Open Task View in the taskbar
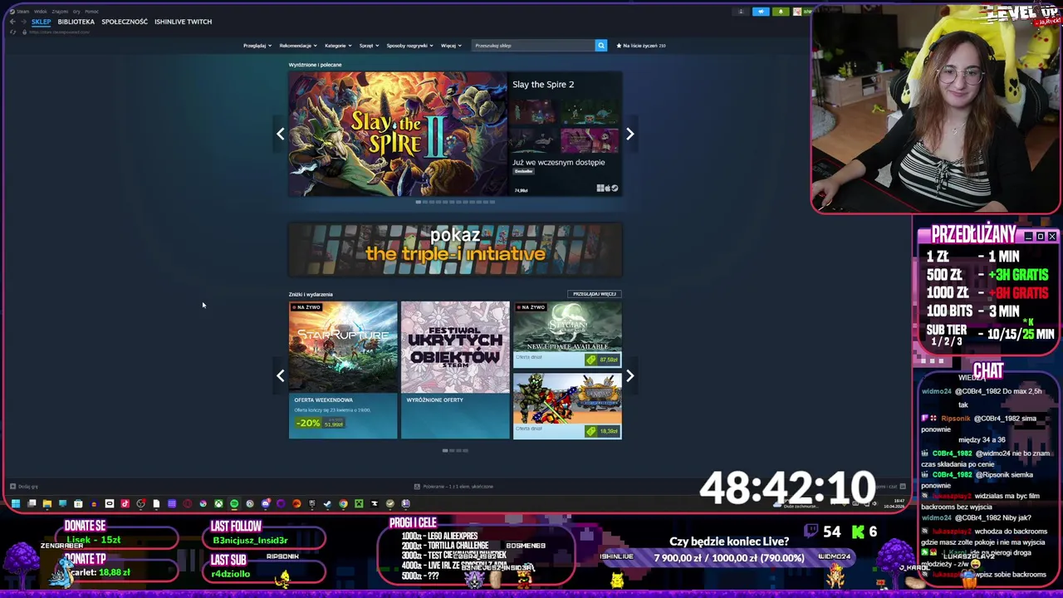Viewport: 1063px width, 598px height. (x=32, y=503)
